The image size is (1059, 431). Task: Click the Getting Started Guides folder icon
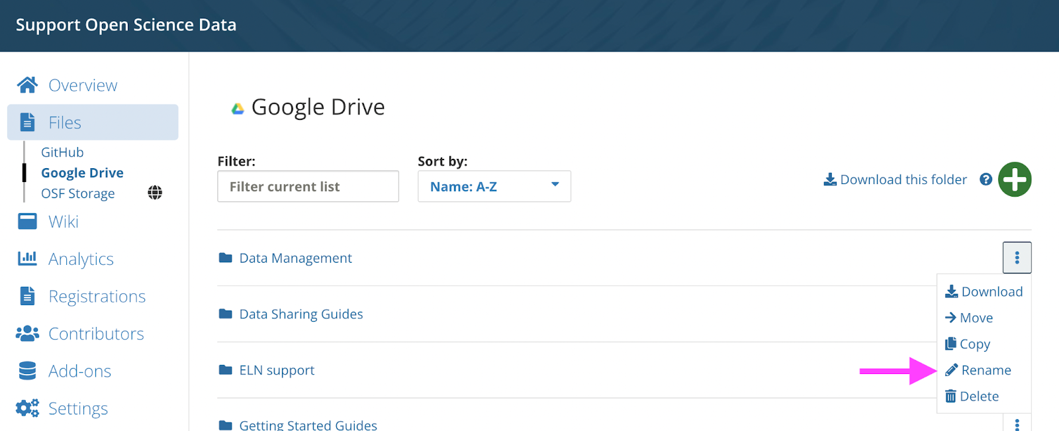click(x=226, y=425)
